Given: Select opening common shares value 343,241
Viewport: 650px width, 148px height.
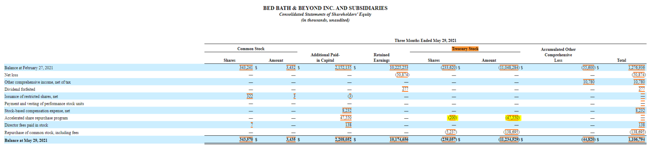Looking at the screenshot, I should (246, 68).
